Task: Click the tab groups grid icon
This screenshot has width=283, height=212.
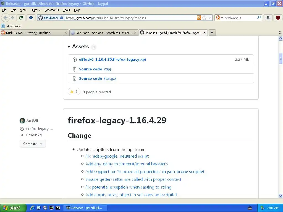Action: point(280,33)
